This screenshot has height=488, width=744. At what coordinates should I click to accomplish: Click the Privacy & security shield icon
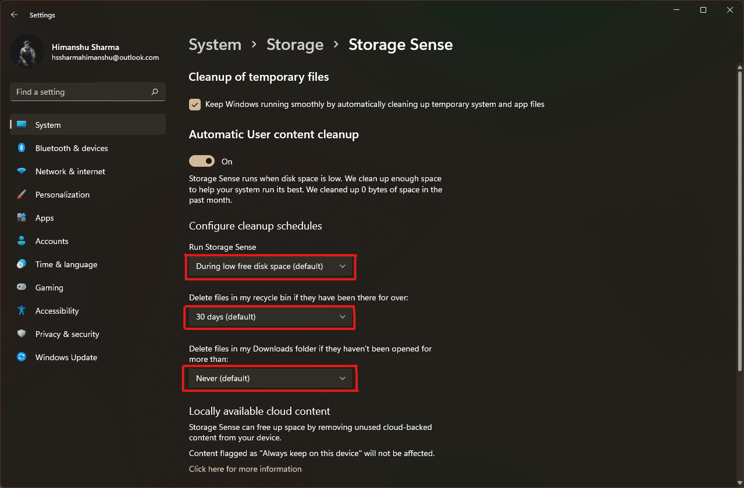click(x=22, y=334)
